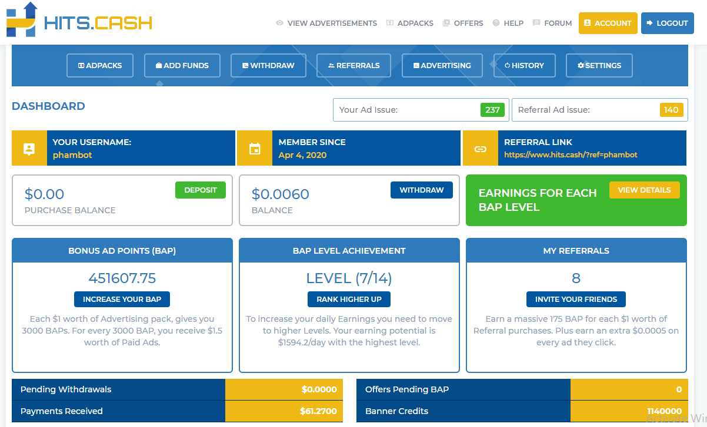
Task: Click the Dashboard heading
Action: point(48,106)
